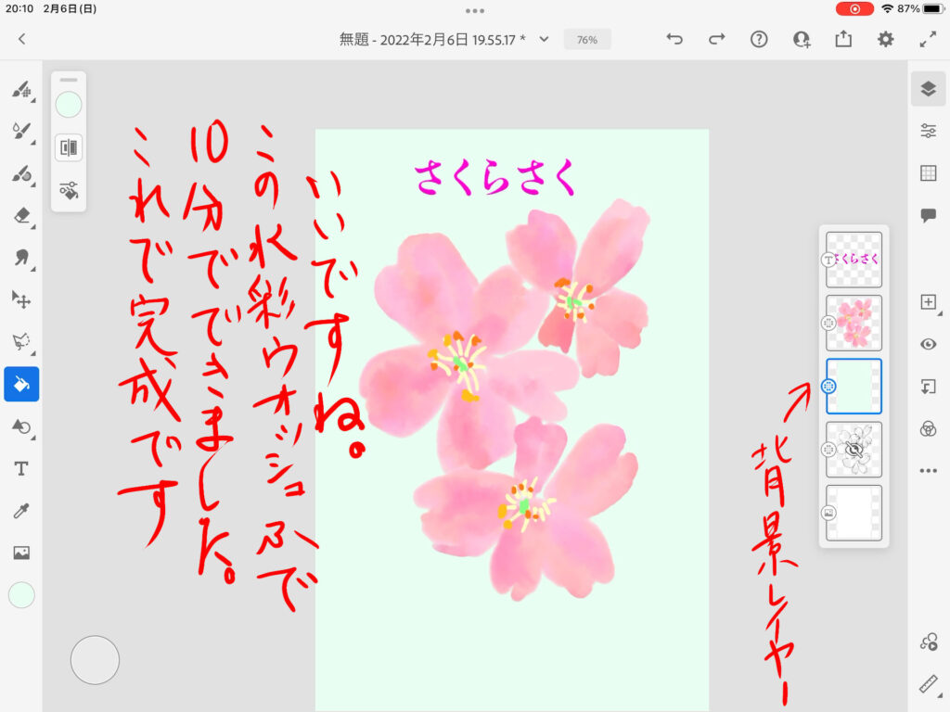The width and height of the screenshot is (950, 712).
Task: Go back to the home screen
Action: point(21,39)
